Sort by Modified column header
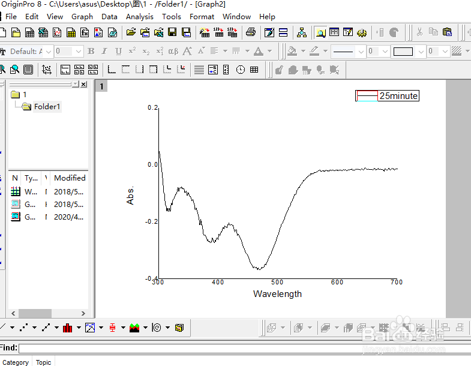Image resolution: width=471 pixels, height=366 pixels. pyautogui.click(x=70, y=178)
